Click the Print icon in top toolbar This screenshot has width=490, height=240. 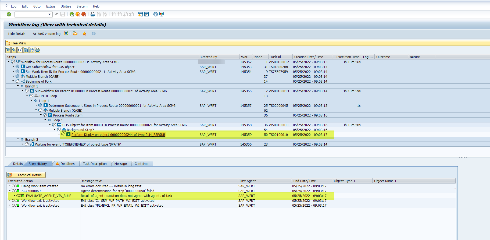tap(93, 14)
